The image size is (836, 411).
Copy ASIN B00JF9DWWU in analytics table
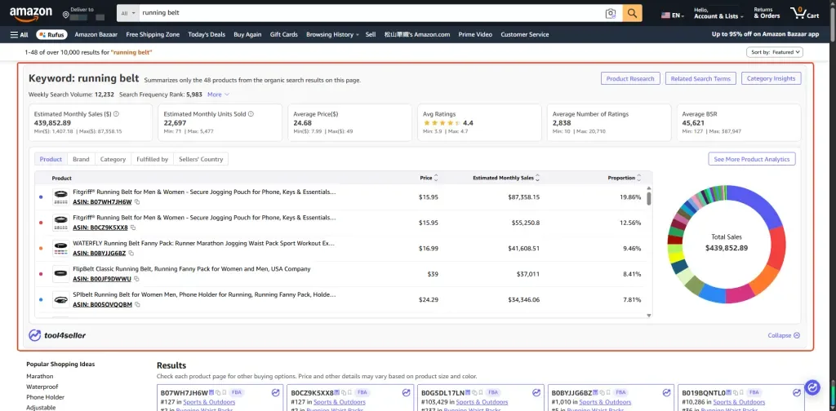136,279
